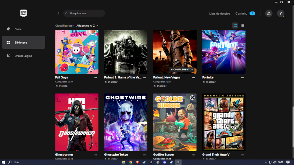The width and height of the screenshot is (294, 165).
Task: Open Ghostrunner three-dot options menu
Action: click(95, 155)
